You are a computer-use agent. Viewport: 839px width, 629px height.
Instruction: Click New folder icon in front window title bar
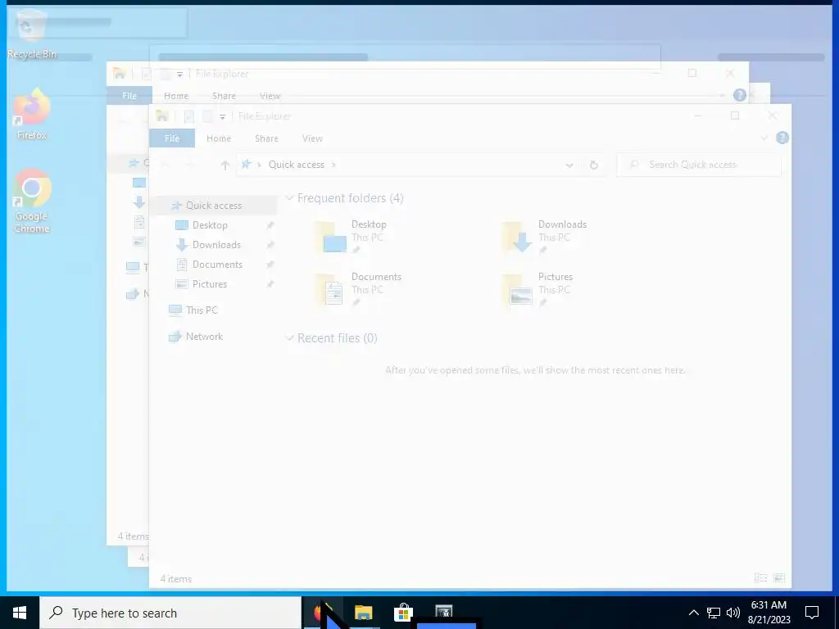click(x=207, y=116)
